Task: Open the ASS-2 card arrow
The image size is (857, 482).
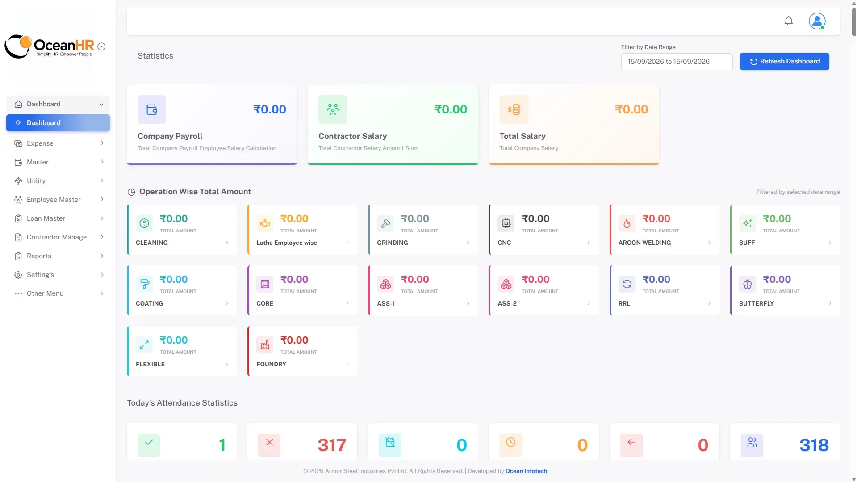Action: click(x=589, y=303)
